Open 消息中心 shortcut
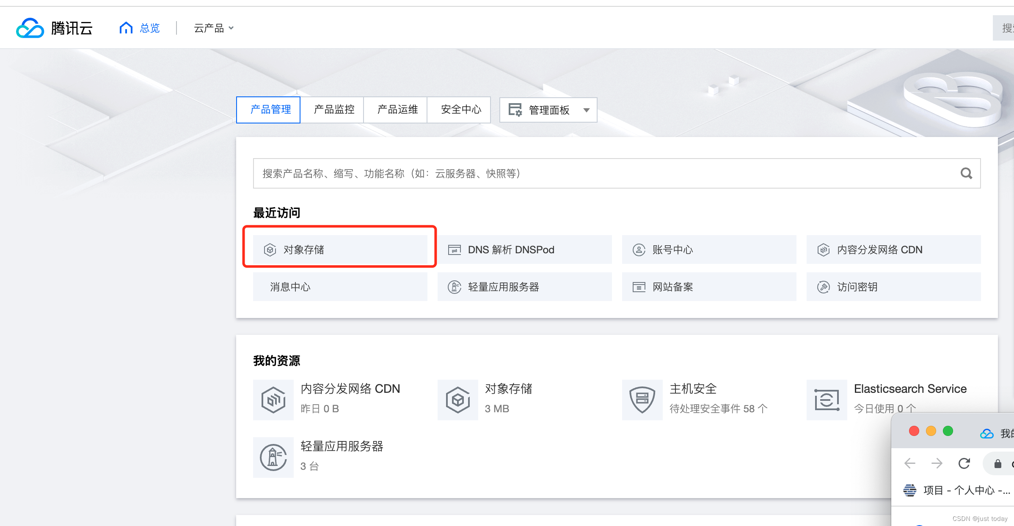Viewport: 1014px width, 526px height. [340, 287]
